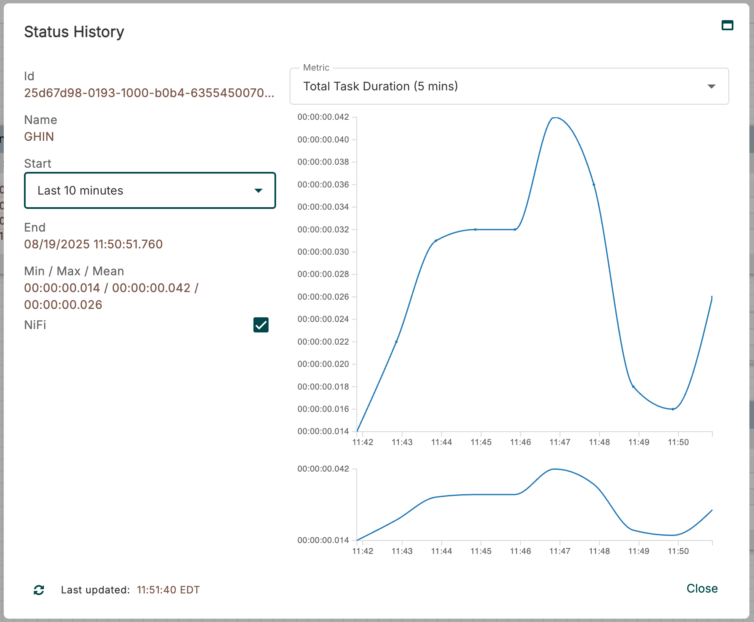Screen dimensions: 754x622
Task: Click the Last updated timestamp 11:51:40 EDT
Action: [168, 590]
